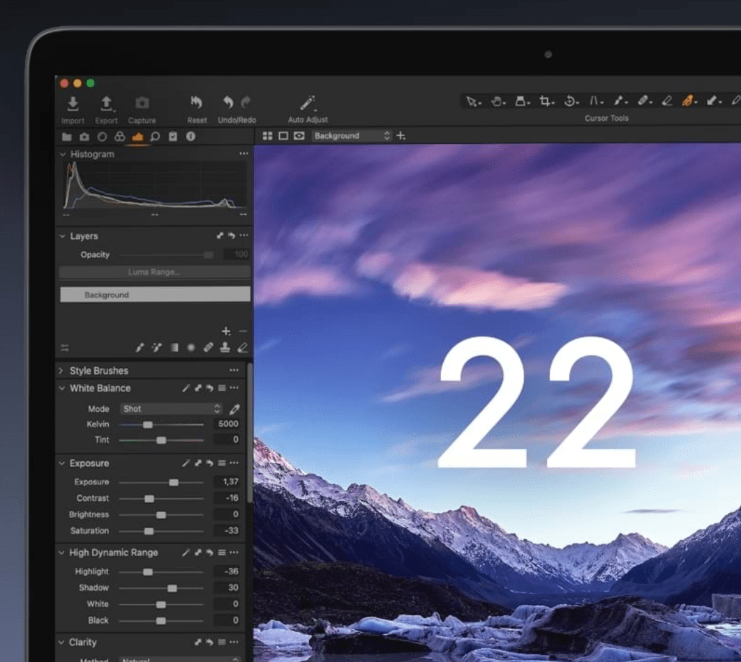The image size is (741, 662).
Task: Open the Details magnifier tool tab
Action: (155, 137)
